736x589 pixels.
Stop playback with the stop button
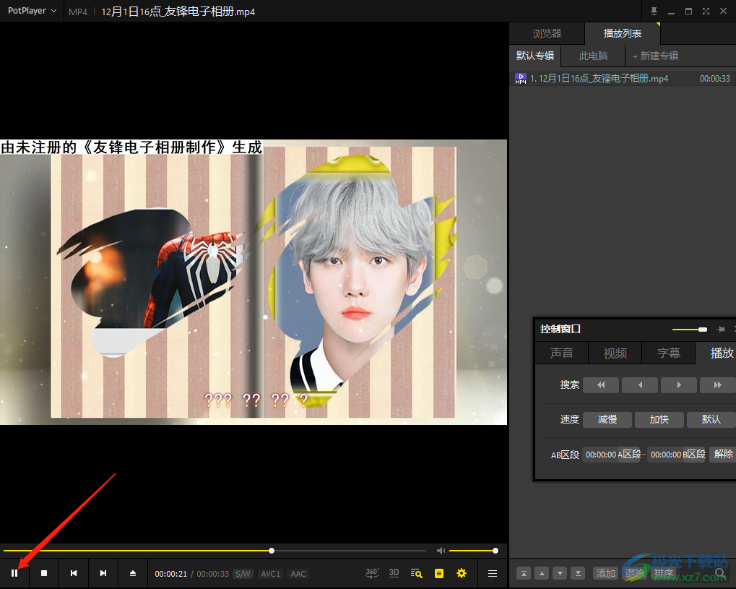(44, 574)
